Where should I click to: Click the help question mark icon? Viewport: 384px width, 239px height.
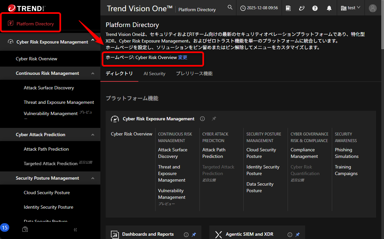tap(315, 8)
